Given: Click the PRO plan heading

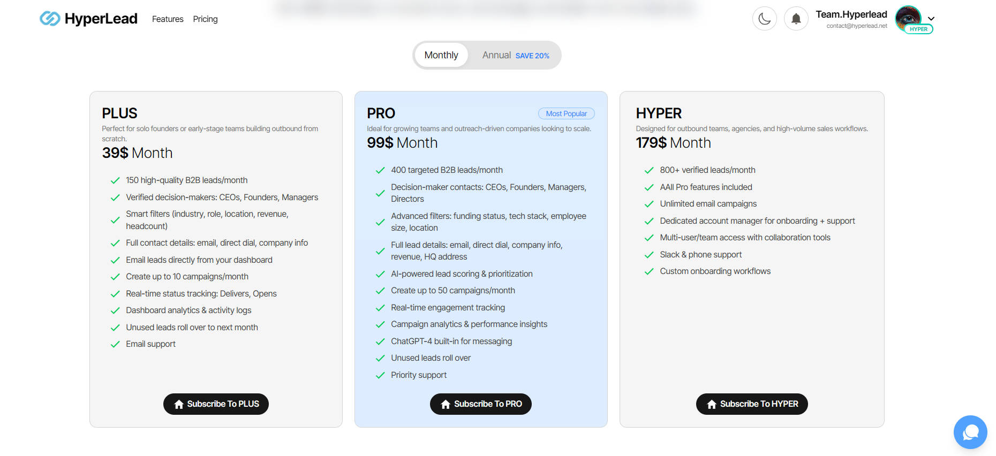Looking at the screenshot, I should [381, 113].
